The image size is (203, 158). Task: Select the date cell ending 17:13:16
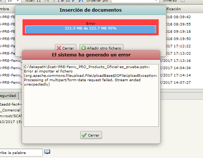point(175,60)
